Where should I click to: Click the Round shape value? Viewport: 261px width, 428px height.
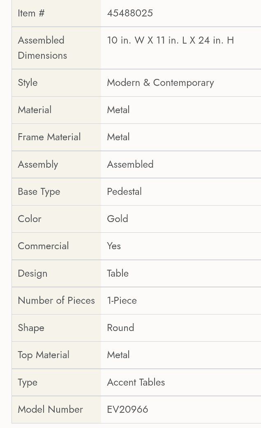[x=120, y=328]
